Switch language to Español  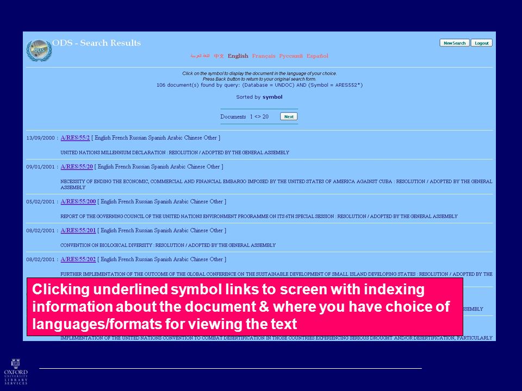point(317,56)
